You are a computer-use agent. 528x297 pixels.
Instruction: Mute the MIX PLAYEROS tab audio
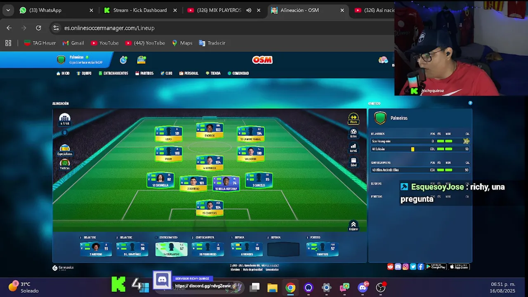click(249, 10)
